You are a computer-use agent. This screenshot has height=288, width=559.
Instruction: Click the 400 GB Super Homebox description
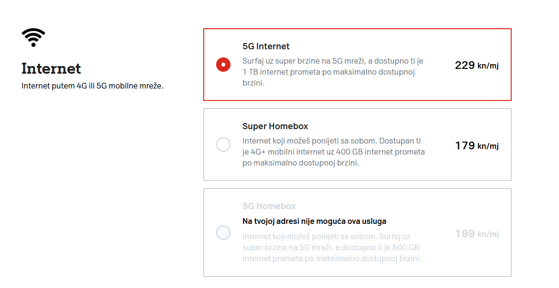click(x=333, y=152)
